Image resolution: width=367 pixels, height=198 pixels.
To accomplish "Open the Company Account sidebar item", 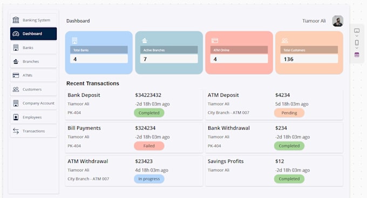I will click(33, 103).
